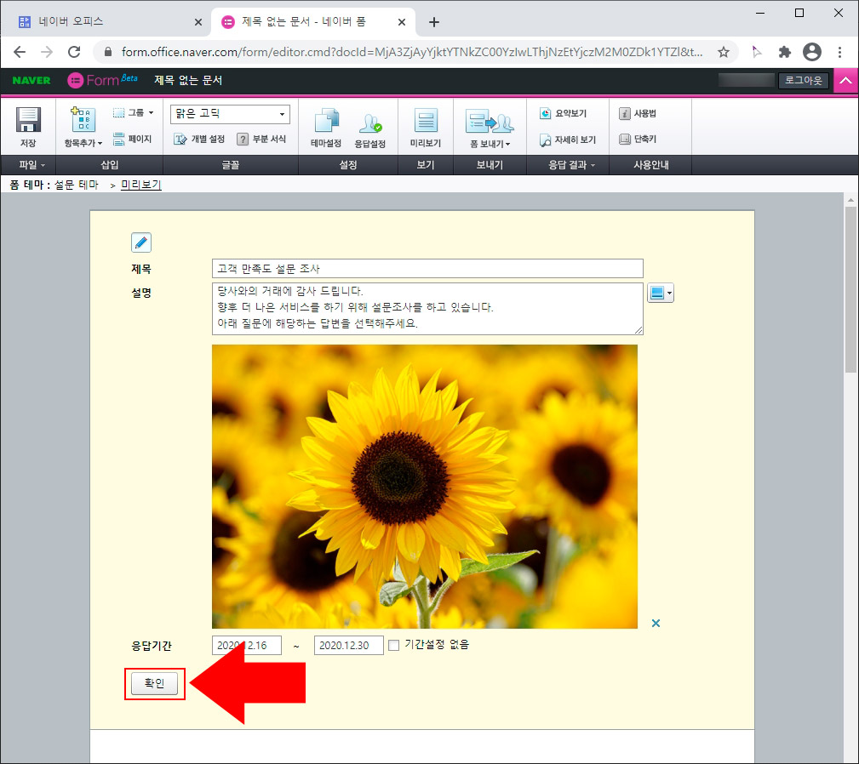Click the 미리보기 preview icon
Image resolution: width=859 pixels, height=764 pixels.
pos(425,123)
